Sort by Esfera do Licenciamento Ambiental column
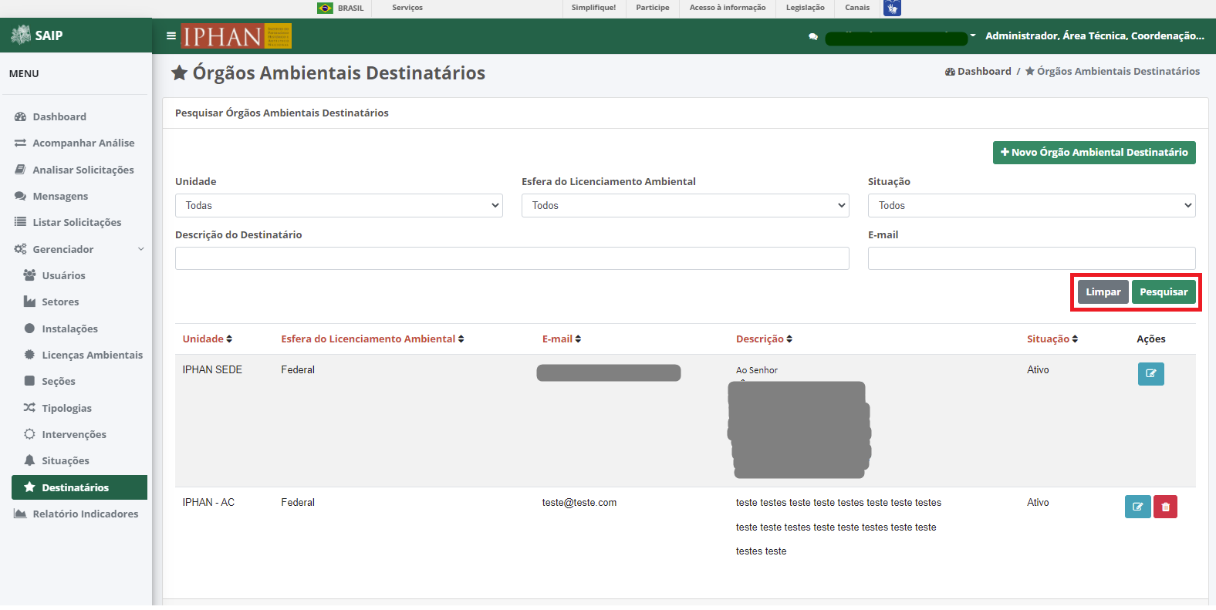The width and height of the screenshot is (1216, 610). [x=373, y=339]
